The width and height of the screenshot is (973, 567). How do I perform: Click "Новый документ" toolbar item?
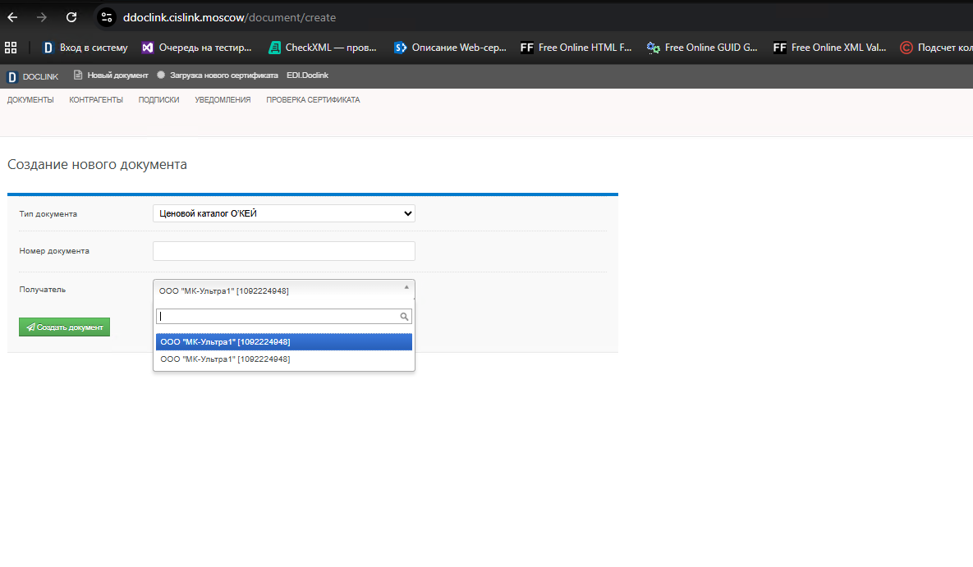click(111, 75)
